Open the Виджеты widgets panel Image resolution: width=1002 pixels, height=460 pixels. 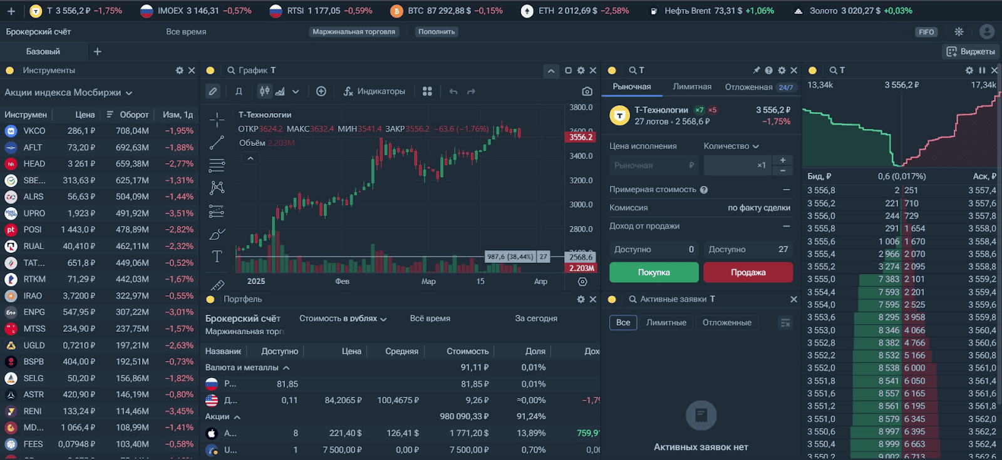(x=971, y=52)
